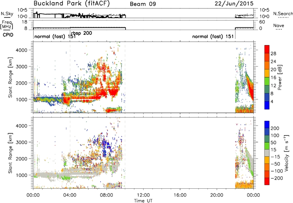293x203 pixels.
Task: Click the '4000' tick on power plot
Action: tap(21, 50)
